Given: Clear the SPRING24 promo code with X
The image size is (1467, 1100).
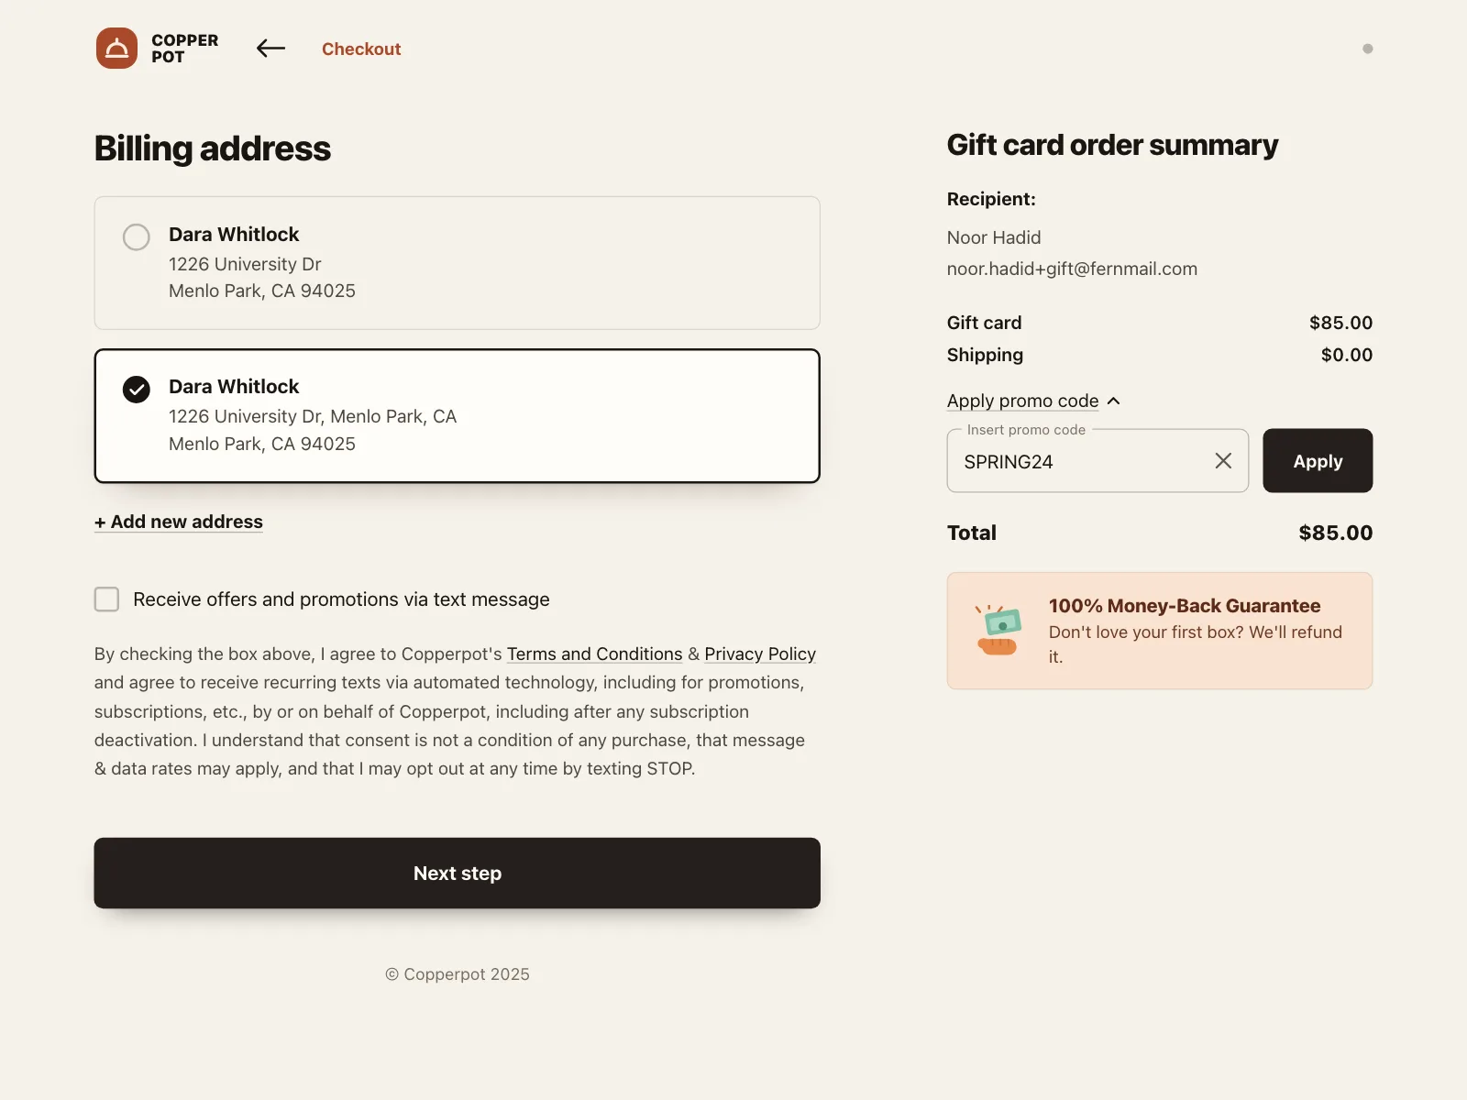Looking at the screenshot, I should click(x=1223, y=461).
